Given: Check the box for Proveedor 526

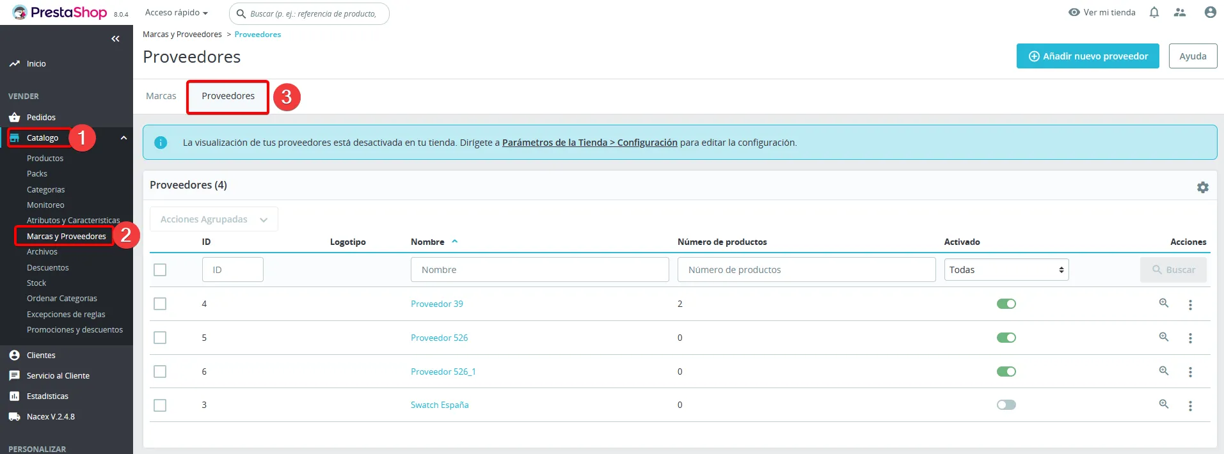Looking at the screenshot, I should point(160,338).
